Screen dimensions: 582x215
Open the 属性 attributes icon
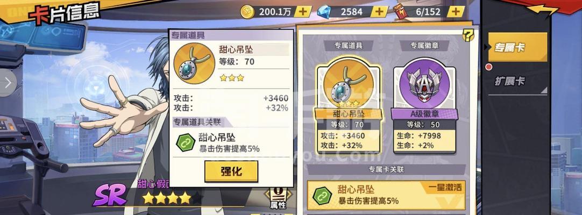pos(278,198)
